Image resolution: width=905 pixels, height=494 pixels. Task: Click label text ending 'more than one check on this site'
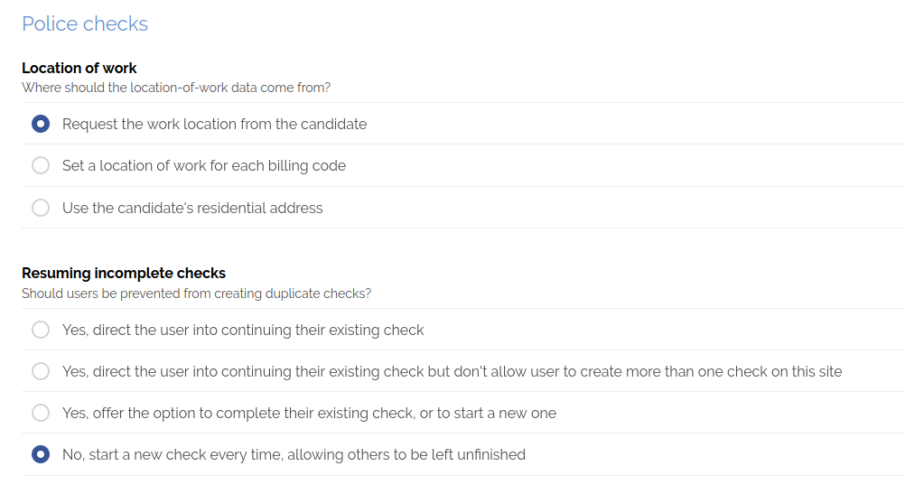[x=452, y=371]
